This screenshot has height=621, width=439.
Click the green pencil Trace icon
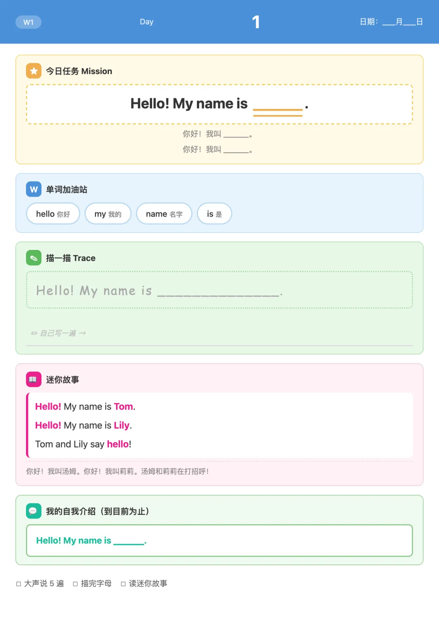34,258
